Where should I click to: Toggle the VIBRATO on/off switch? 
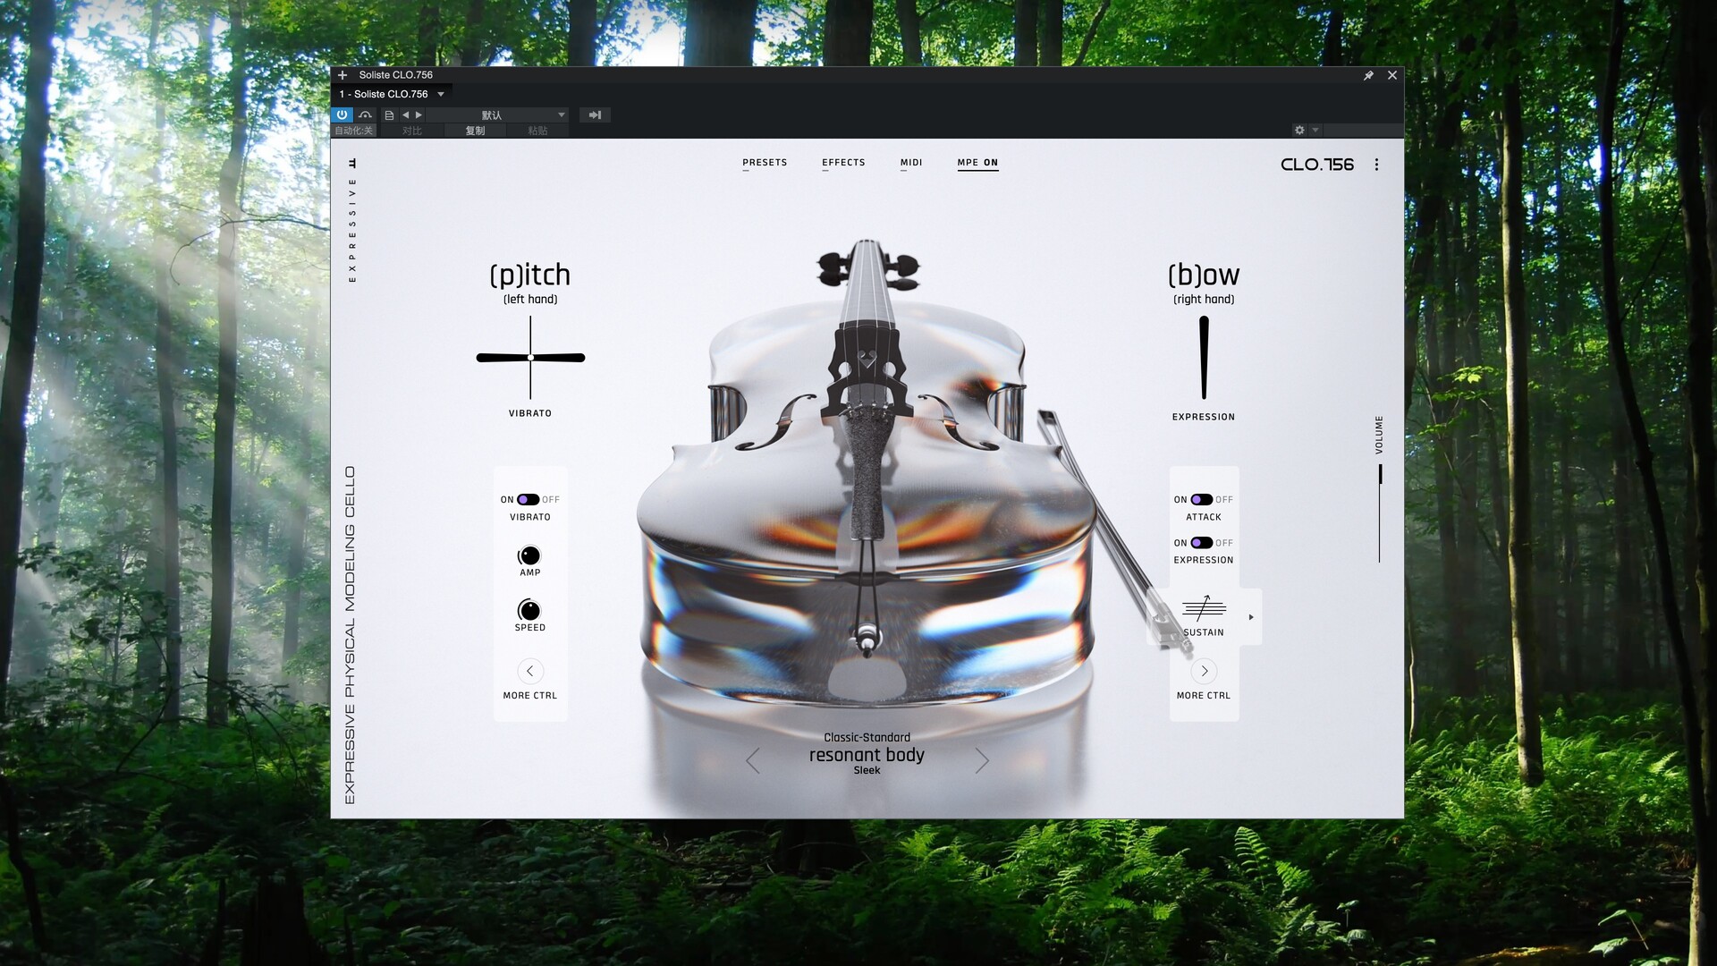(x=529, y=500)
